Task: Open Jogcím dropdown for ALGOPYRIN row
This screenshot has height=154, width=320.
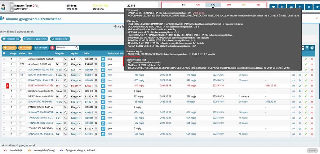Action: point(76,70)
